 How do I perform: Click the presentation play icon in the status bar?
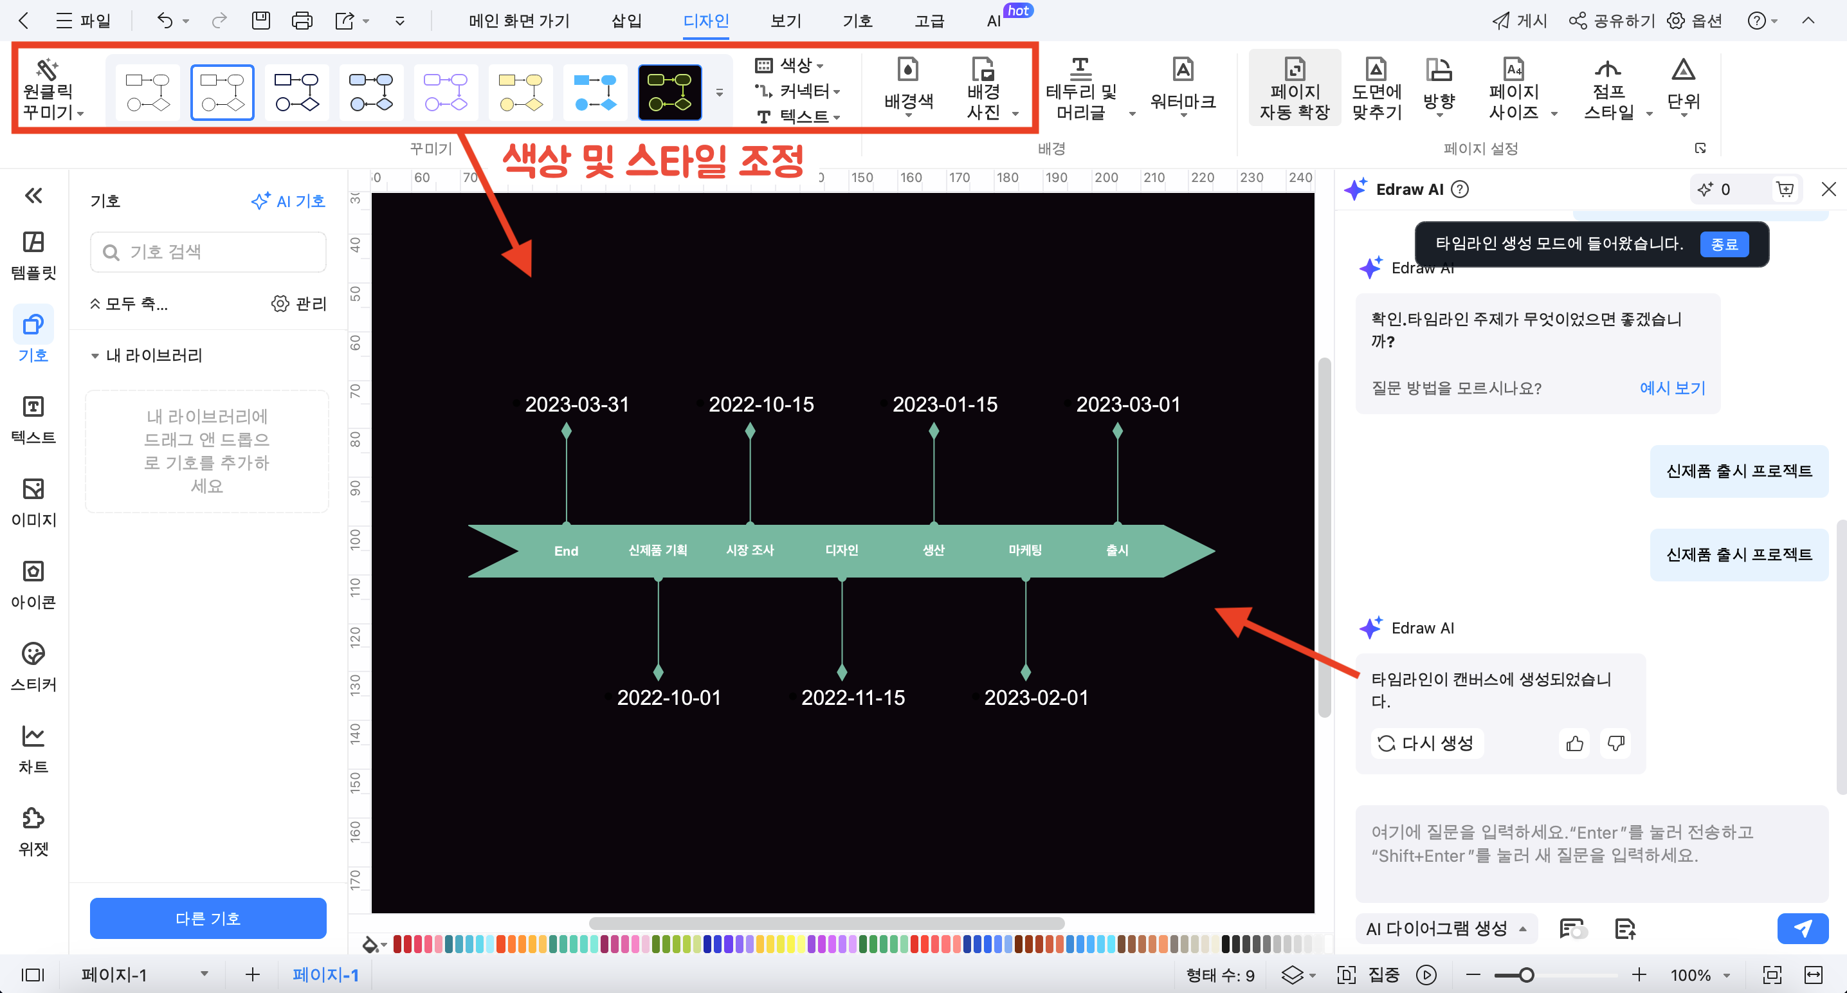[1426, 974]
